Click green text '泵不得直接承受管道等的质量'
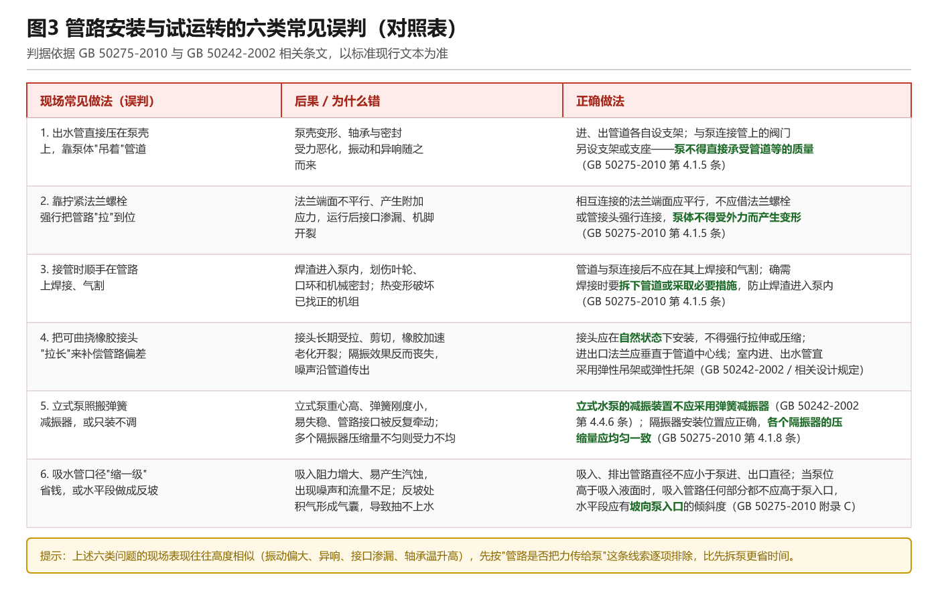 tap(744, 149)
